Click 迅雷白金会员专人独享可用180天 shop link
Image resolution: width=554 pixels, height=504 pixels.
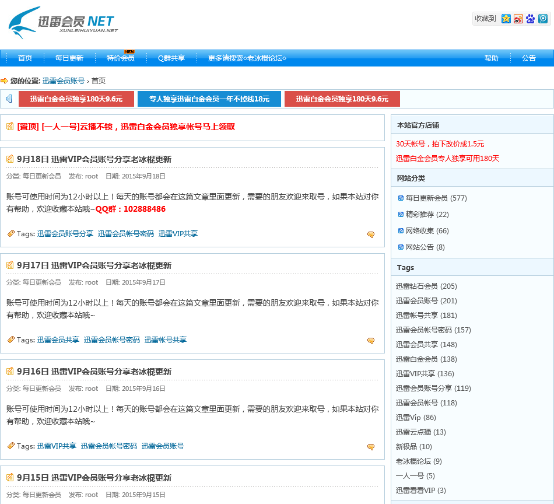pos(447,158)
